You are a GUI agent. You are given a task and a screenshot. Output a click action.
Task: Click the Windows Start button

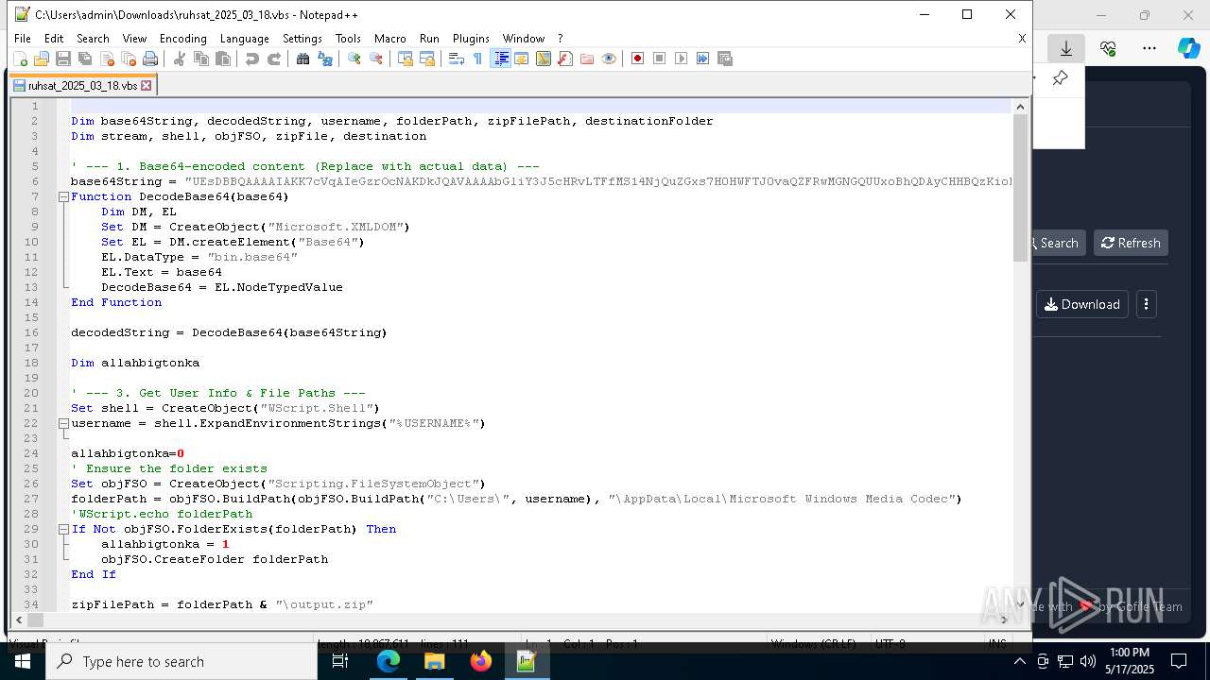coord(23,661)
